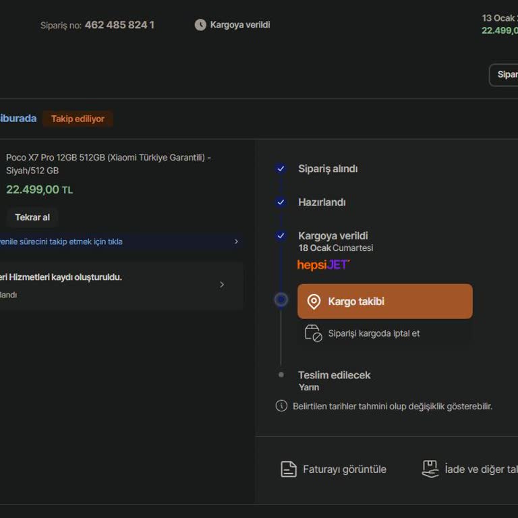Click the order number 462 485 824 1

(119, 25)
